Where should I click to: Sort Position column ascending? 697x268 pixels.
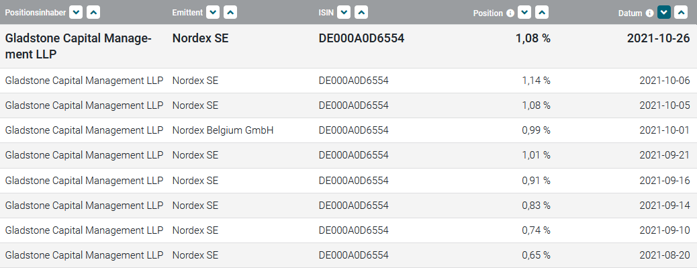(x=541, y=13)
